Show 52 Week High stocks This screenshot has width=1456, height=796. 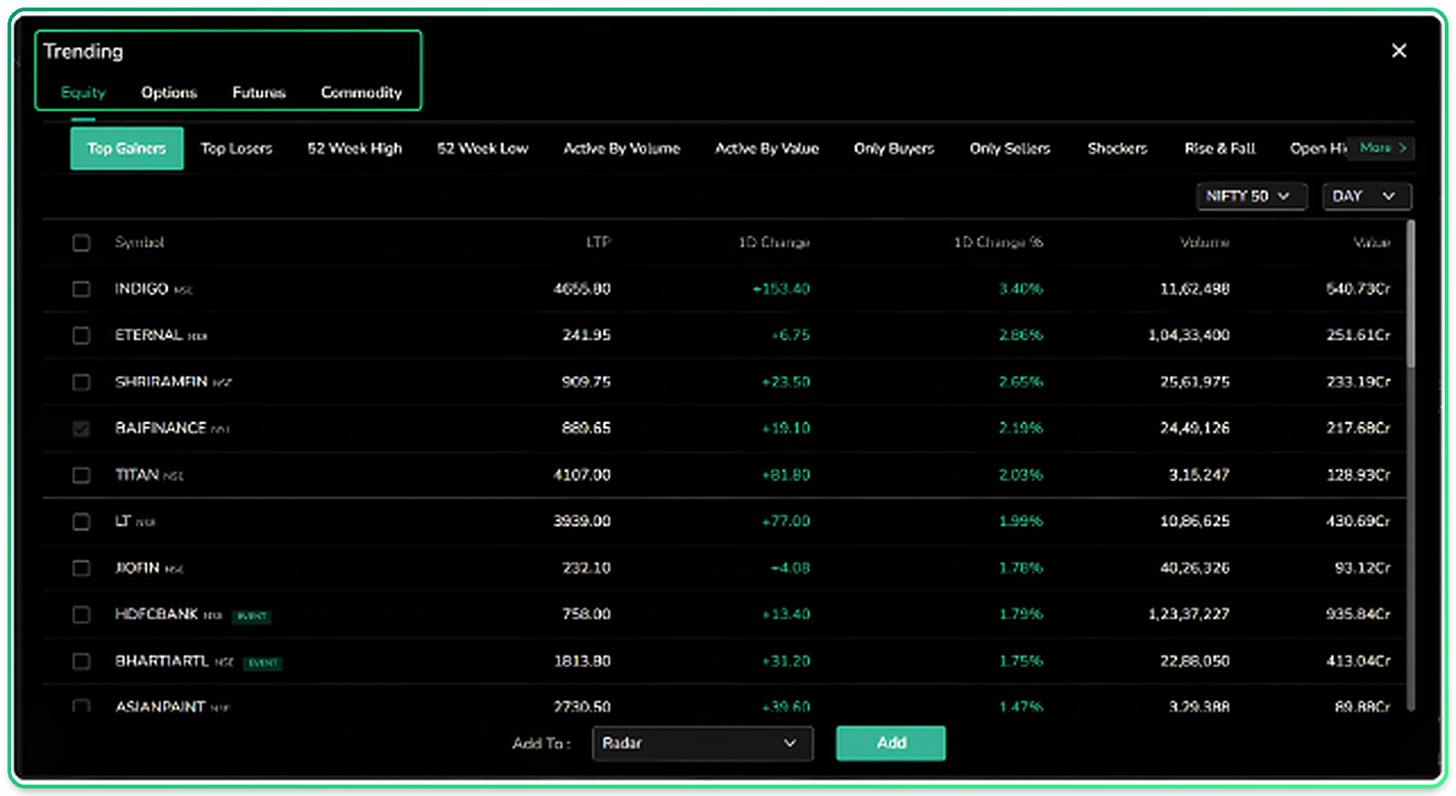pos(355,148)
